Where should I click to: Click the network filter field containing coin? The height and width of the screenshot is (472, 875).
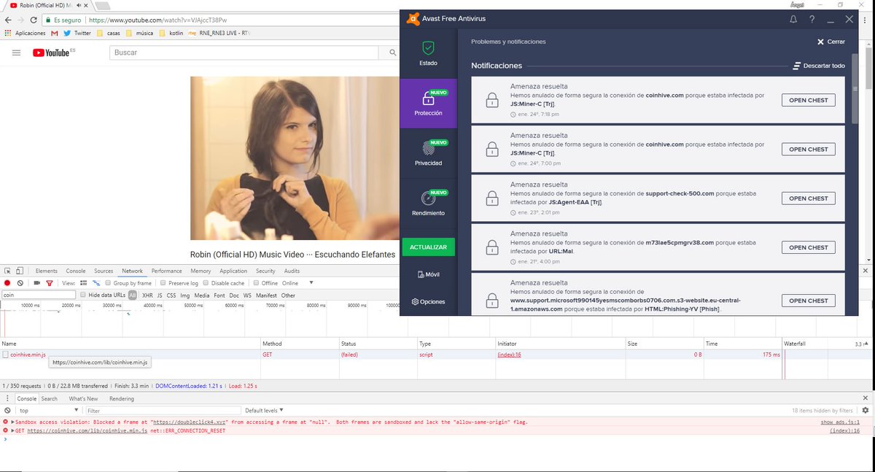click(38, 295)
